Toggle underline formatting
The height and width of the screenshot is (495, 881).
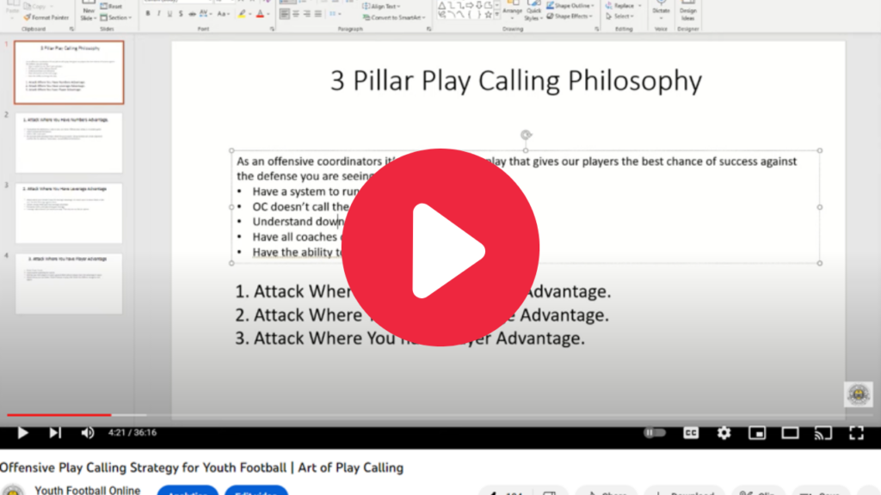169,14
